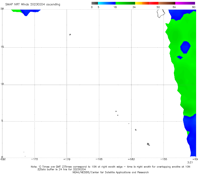This screenshot has height=174, width=198.
Task: Select the brown segment of the color bar
Action: click(x=167, y=3)
